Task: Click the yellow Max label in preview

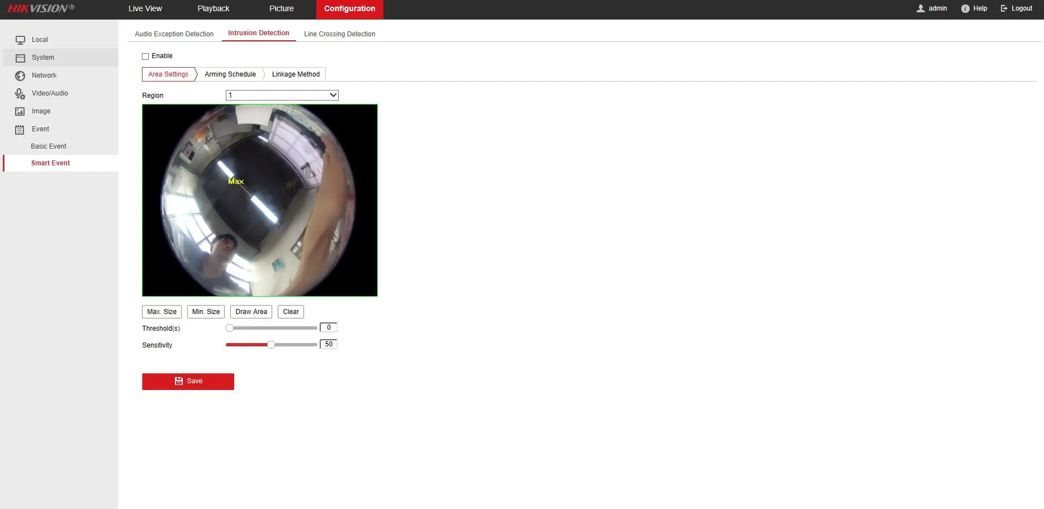Action: coord(236,182)
